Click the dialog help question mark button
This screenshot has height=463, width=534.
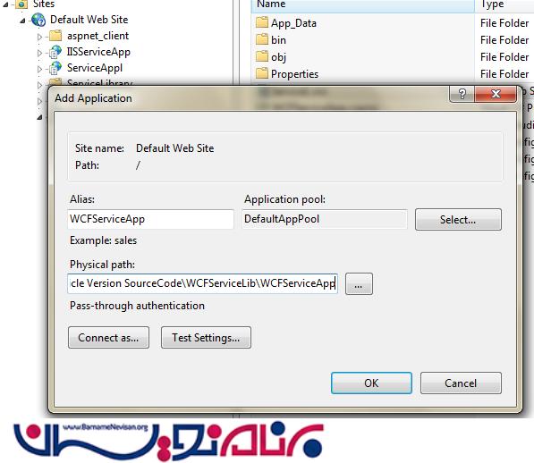[x=462, y=93]
